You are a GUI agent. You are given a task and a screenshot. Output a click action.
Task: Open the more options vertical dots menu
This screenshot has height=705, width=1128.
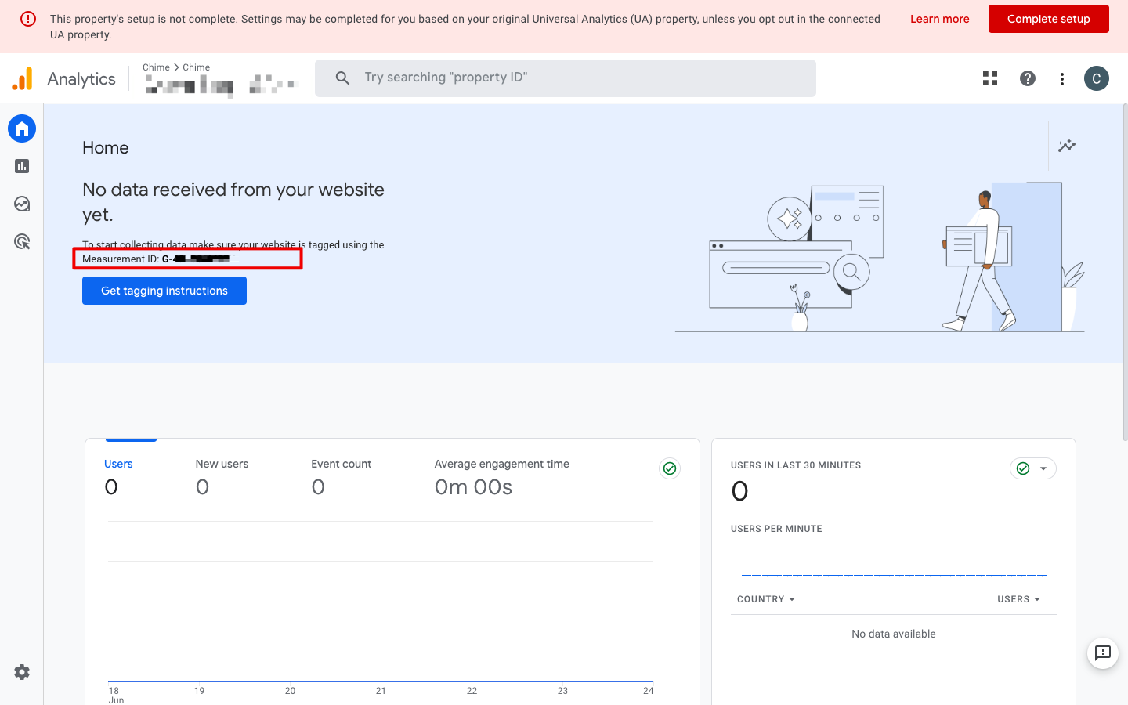pyautogui.click(x=1062, y=78)
